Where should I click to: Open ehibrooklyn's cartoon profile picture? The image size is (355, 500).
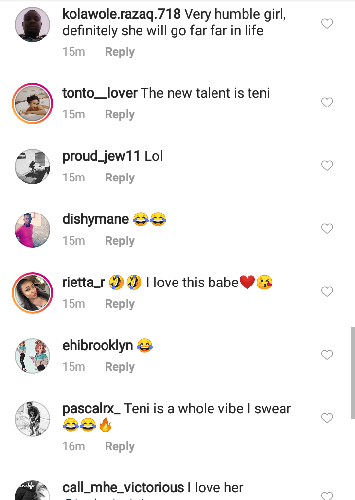[33, 355]
